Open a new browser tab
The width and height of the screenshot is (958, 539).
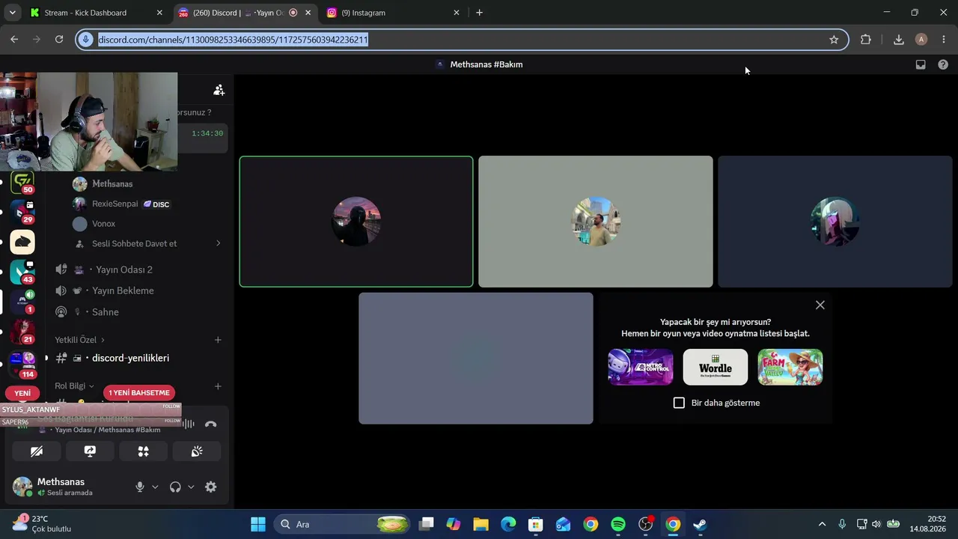point(479,13)
